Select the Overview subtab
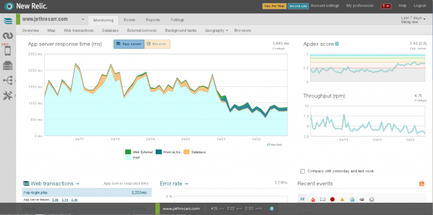Screen dimensions: 433x215 [30, 31]
